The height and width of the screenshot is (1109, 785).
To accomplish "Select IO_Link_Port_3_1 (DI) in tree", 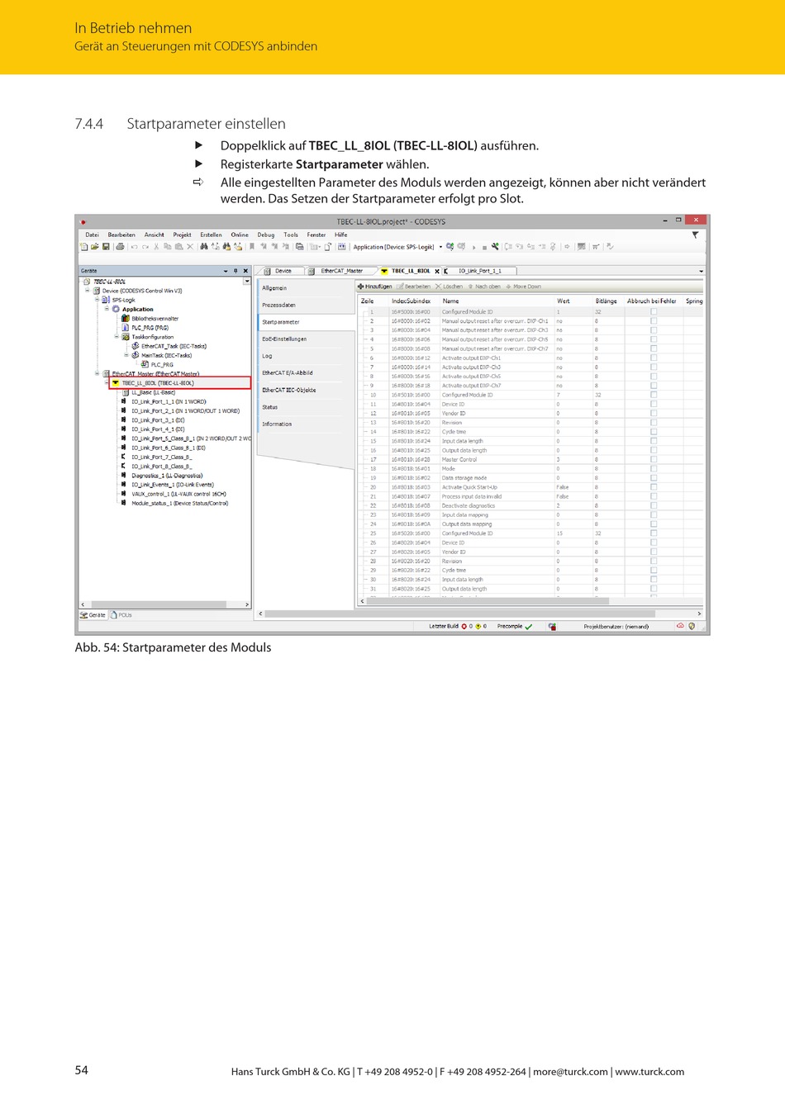I will (158, 420).
